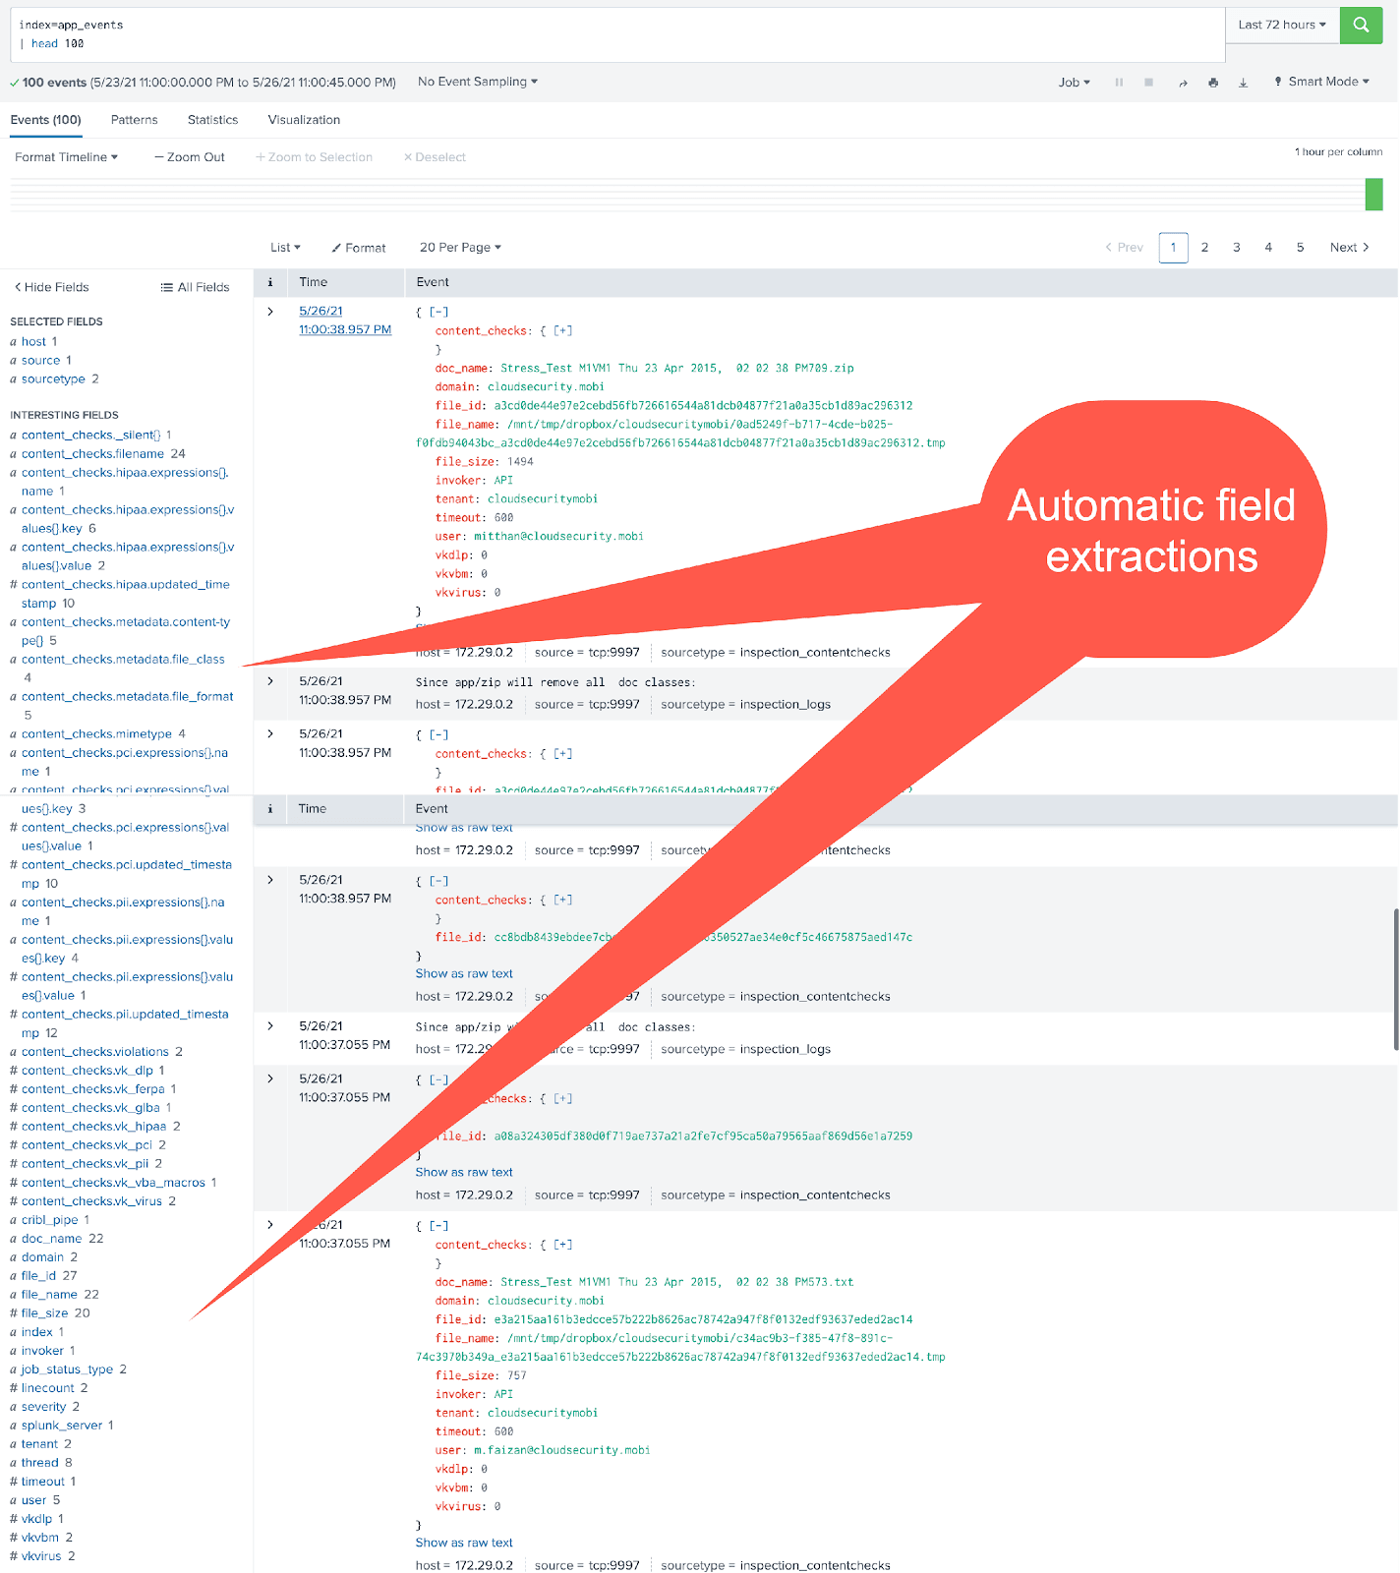Go to the Next results page
This screenshot has width=1400, height=1573.
1349,248
